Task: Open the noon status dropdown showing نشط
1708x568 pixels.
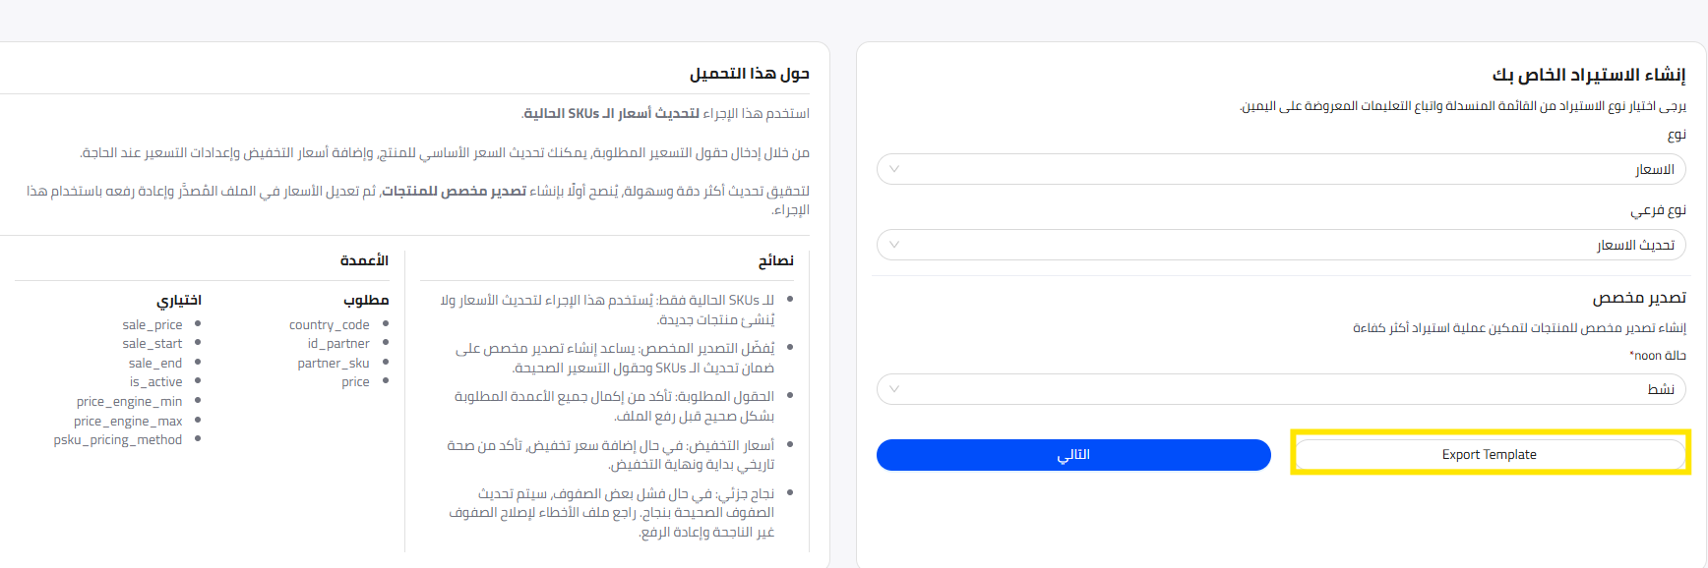Action: point(1280,389)
